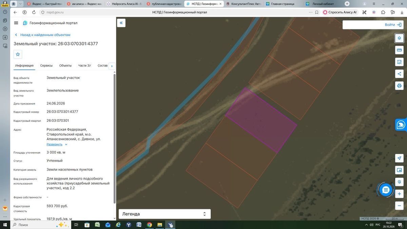Share the current map view
Image resolution: width=407 pixels, height=229 pixels.
(399, 74)
